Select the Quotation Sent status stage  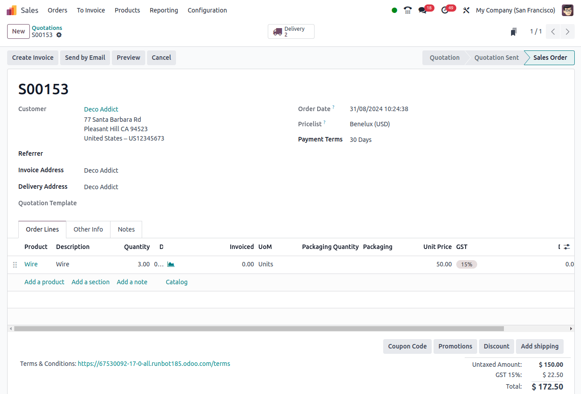pos(496,58)
